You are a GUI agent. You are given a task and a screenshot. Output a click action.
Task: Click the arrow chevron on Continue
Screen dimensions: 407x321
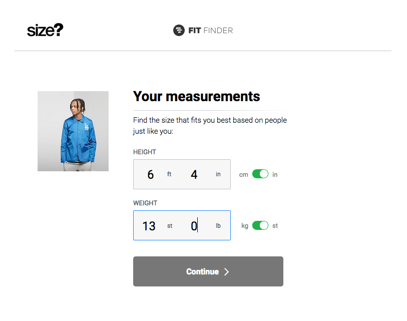pos(227,271)
